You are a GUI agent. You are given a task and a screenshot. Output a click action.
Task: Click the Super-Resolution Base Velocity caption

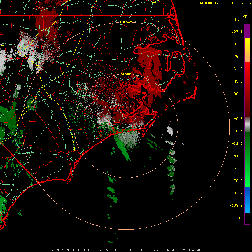click(126, 250)
